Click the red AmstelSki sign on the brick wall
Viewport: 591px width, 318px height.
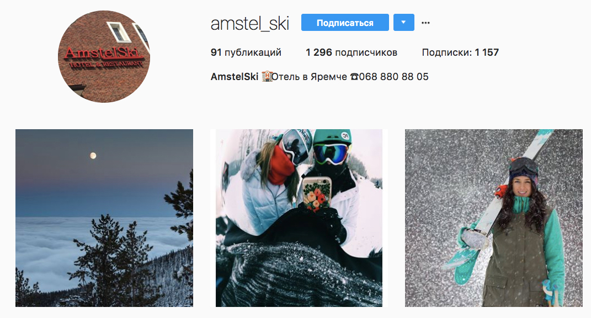(104, 57)
